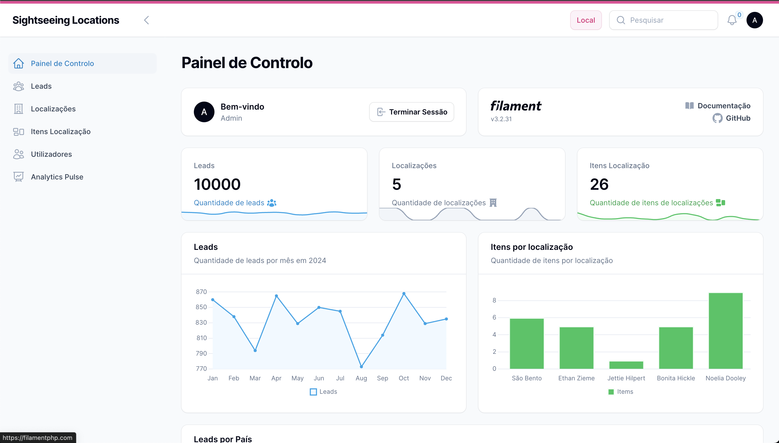The image size is (779, 443).
Task: Click the Analytics Pulse chart icon
Action: (19, 177)
